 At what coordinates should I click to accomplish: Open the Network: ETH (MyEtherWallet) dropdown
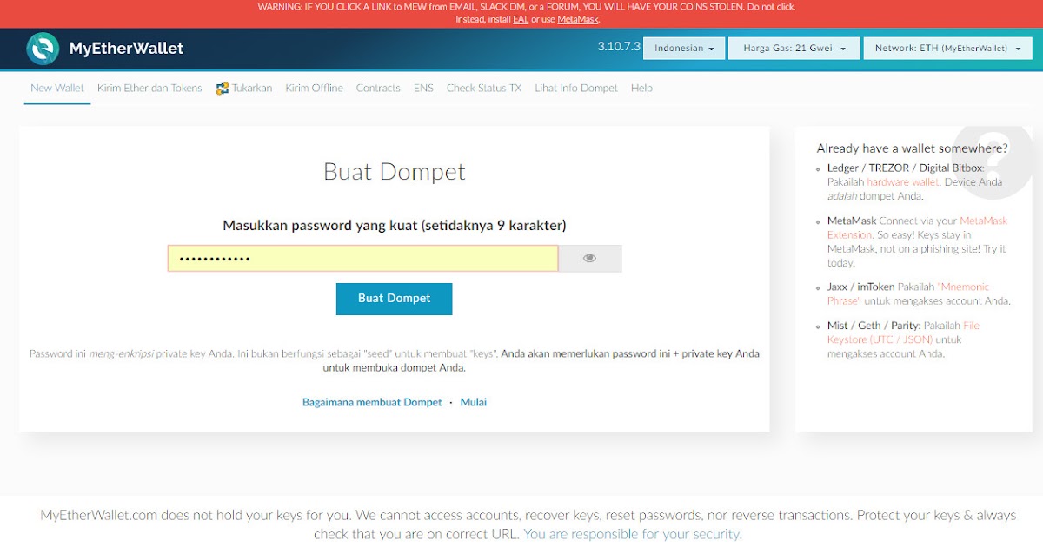[x=947, y=49]
